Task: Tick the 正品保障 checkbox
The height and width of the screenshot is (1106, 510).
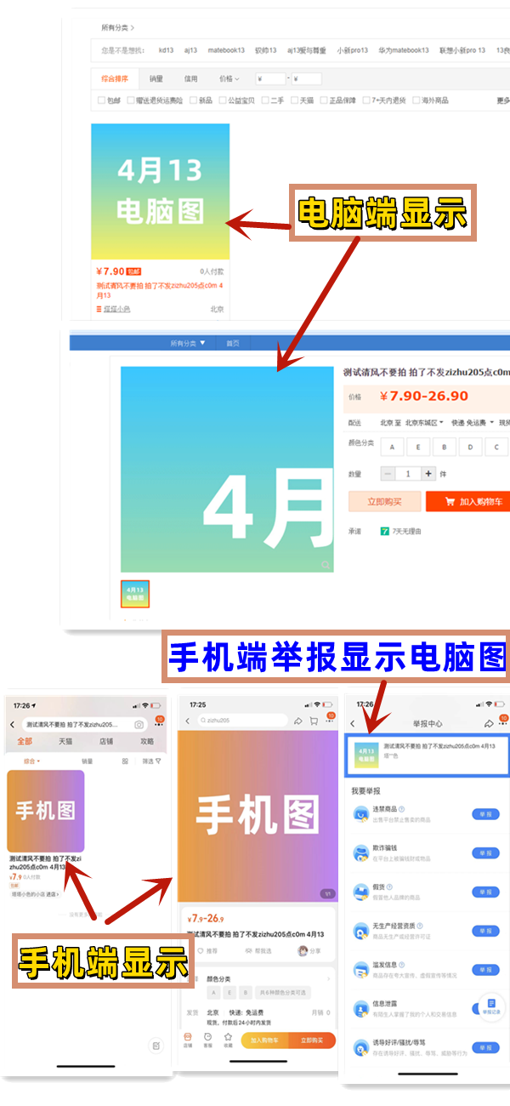Action: coord(324,100)
